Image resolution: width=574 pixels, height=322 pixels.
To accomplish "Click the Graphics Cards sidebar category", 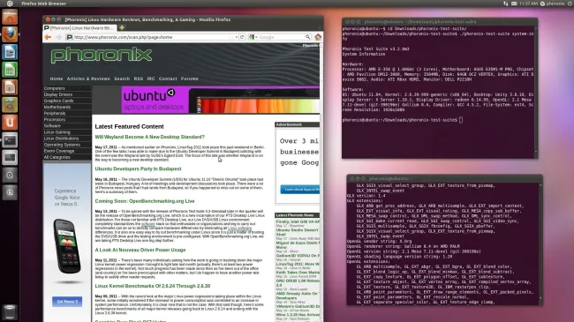I will click(58, 101).
